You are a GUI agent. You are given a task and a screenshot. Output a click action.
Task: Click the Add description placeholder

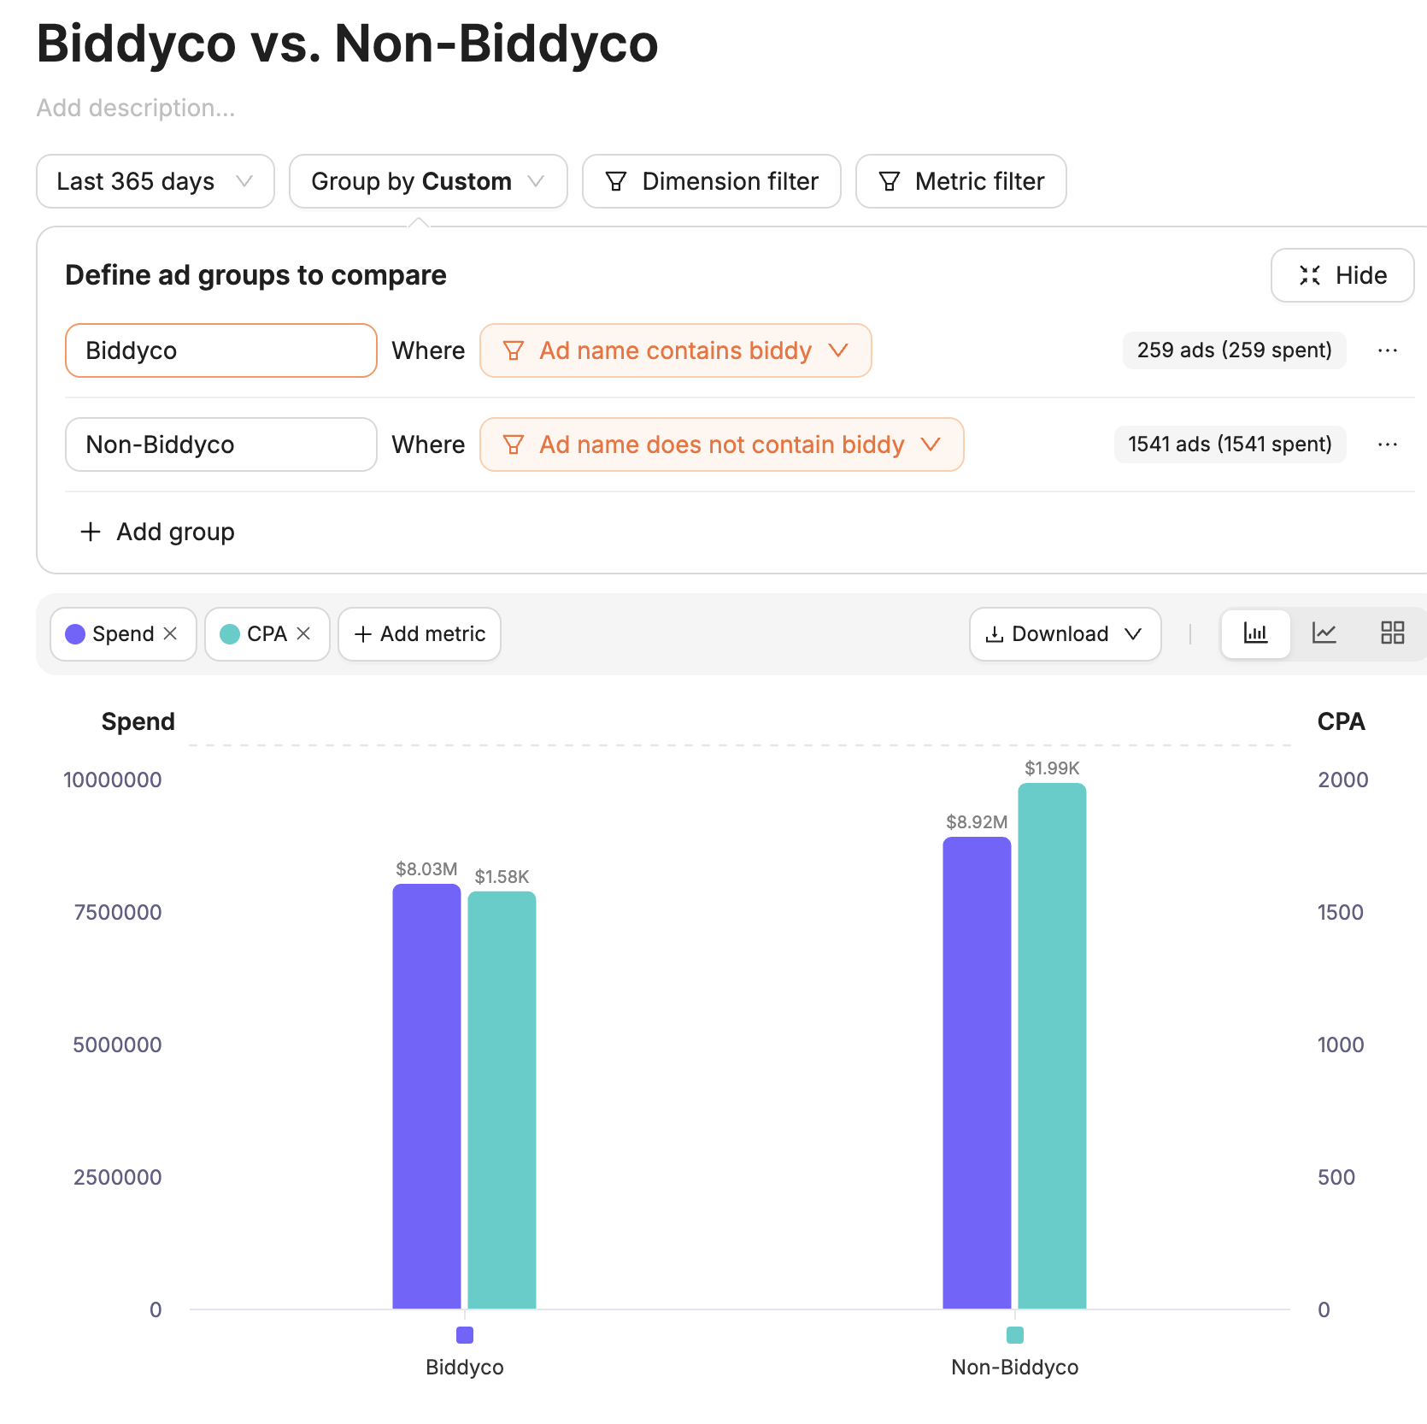(x=135, y=108)
